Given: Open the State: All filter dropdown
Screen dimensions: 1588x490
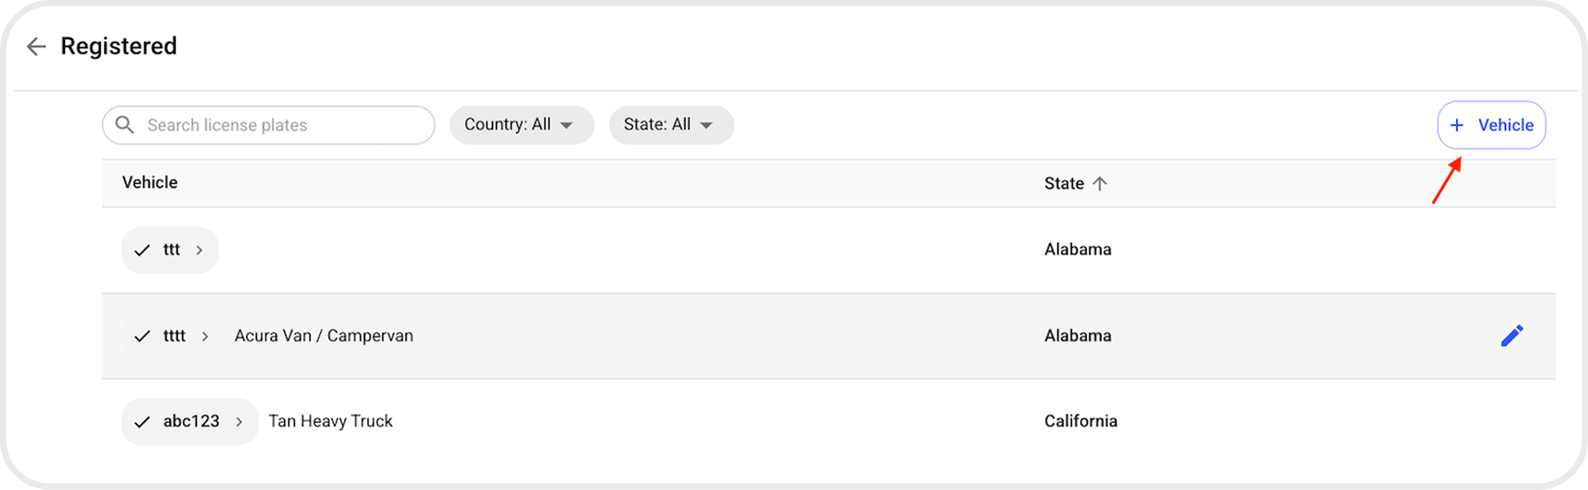Looking at the screenshot, I should [x=671, y=125].
